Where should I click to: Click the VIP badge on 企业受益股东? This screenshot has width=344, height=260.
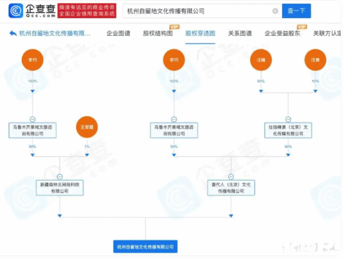click(x=302, y=27)
